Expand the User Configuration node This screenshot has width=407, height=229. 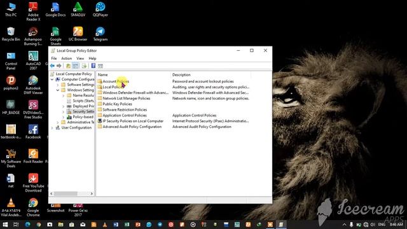(x=52, y=128)
